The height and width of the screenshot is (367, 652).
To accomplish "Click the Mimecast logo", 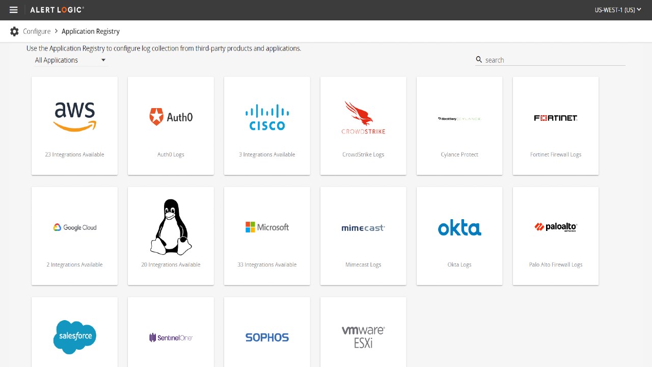I will (363, 228).
